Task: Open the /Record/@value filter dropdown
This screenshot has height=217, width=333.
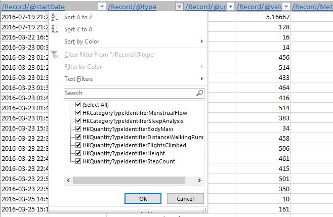Action: pos(286,7)
